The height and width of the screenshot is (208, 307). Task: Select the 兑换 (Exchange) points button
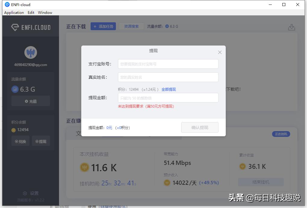tap(20, 141)
